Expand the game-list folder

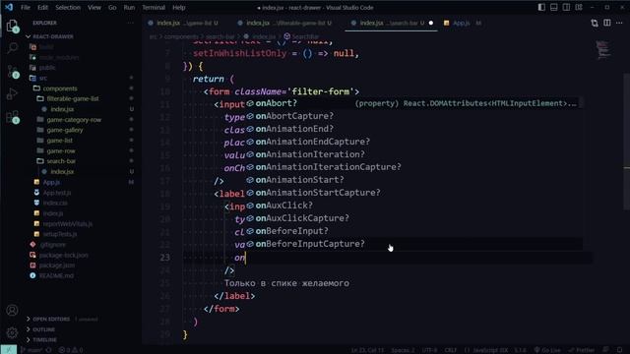point(59,141)
